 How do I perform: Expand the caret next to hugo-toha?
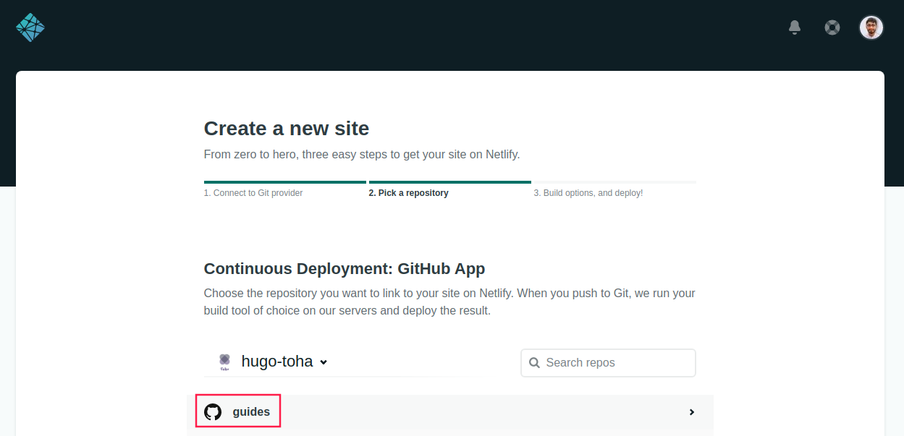click(x=324, y=362)
